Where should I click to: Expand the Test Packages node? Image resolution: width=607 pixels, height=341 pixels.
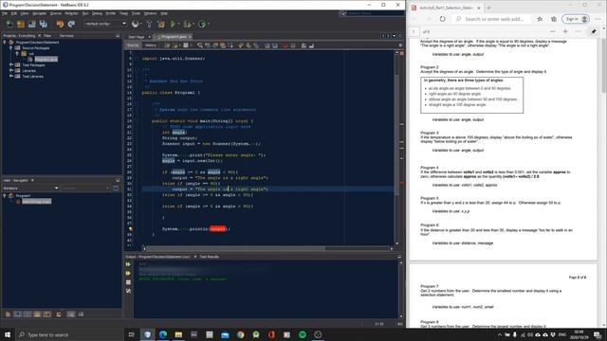click(10, 65)
